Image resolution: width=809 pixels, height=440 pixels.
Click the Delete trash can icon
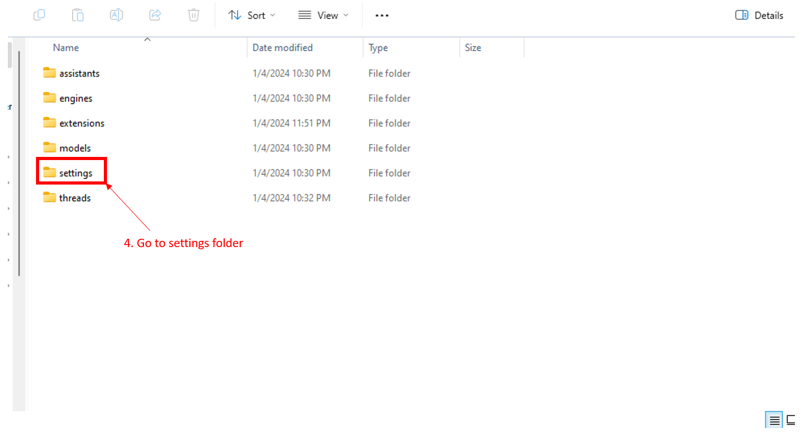point(194,15)
